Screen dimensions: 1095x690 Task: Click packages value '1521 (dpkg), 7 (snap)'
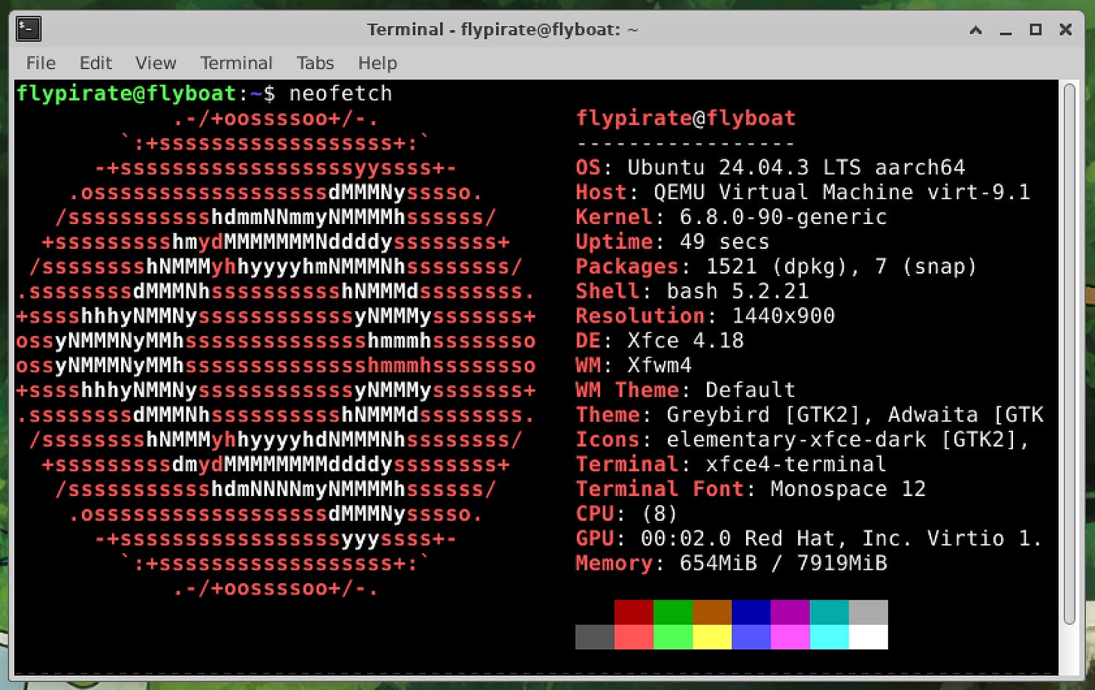842,266
